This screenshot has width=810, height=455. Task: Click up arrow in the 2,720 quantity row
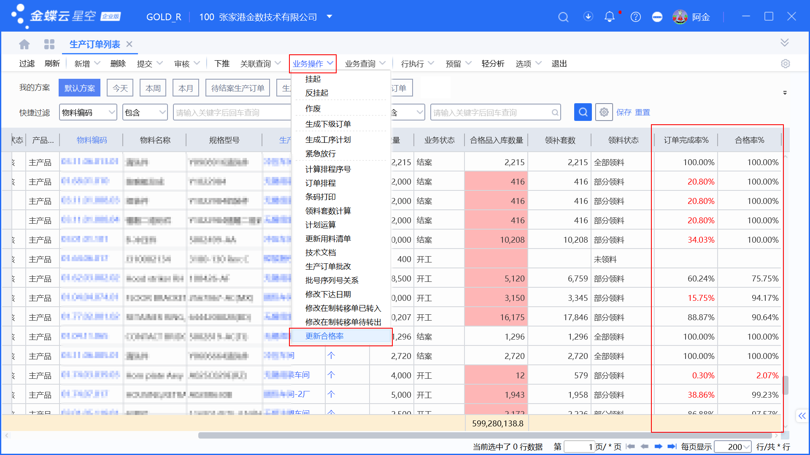(x=331, y=356)
